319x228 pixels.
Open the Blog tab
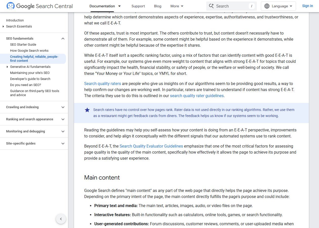pyautogui.click(x=157, y=6)
